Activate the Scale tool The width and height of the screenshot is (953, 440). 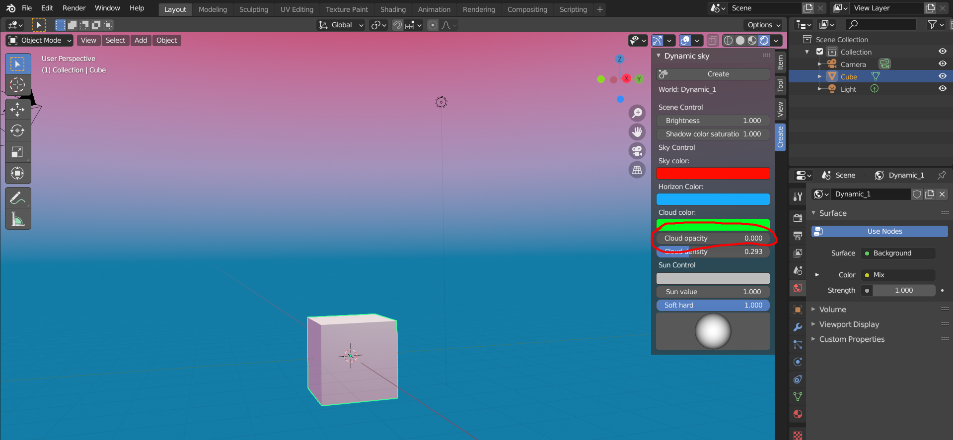pyautogui.click(x=18, y=152)
